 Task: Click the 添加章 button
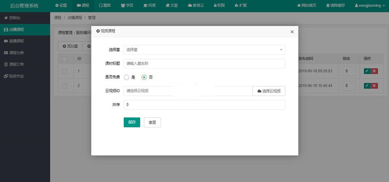pyautogui.click(x=70, y=46)
